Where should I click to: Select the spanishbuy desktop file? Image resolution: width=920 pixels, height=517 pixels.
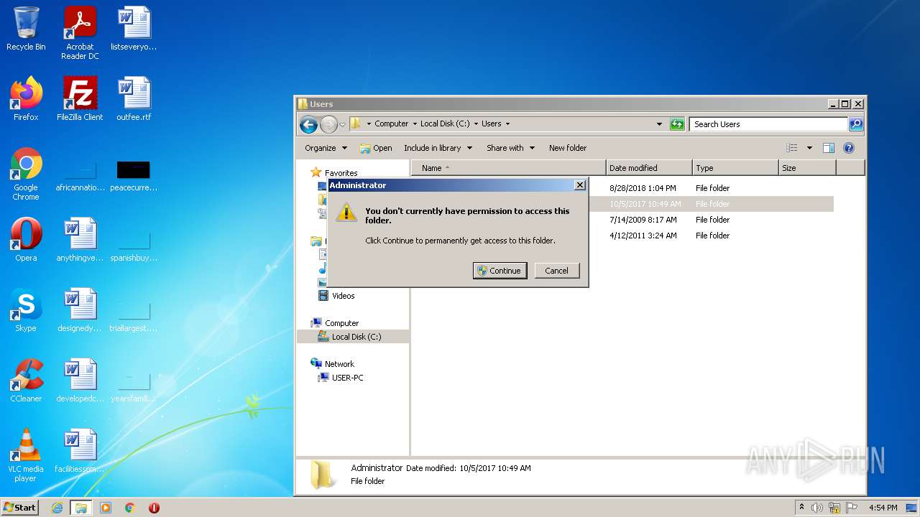pyautogui.click(x=134, y=244)
